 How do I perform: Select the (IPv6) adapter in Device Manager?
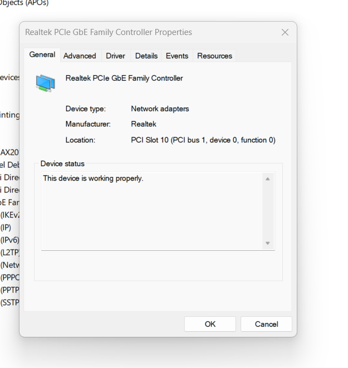(9, 240)
